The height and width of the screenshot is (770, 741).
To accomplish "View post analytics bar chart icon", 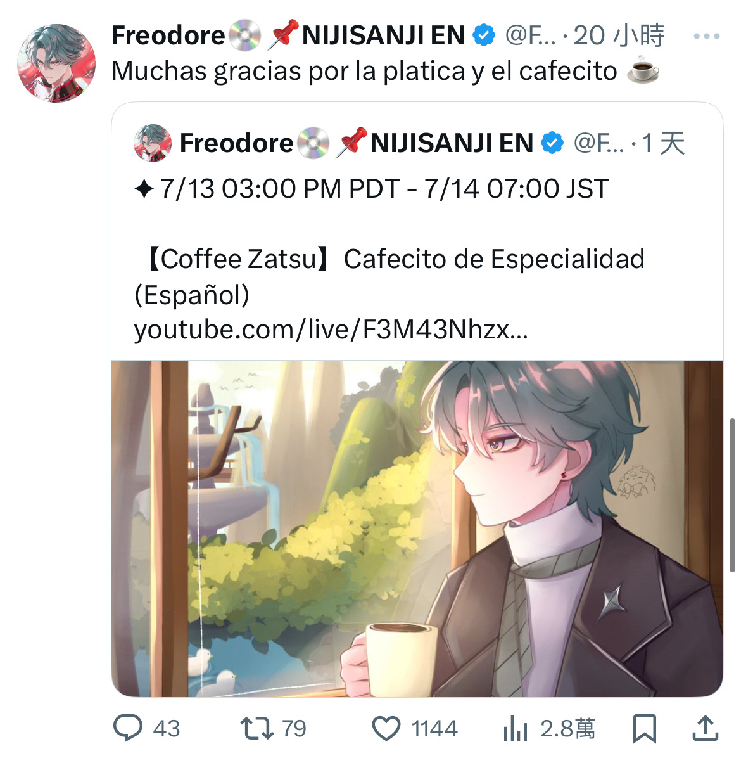I will click(515, 728).
